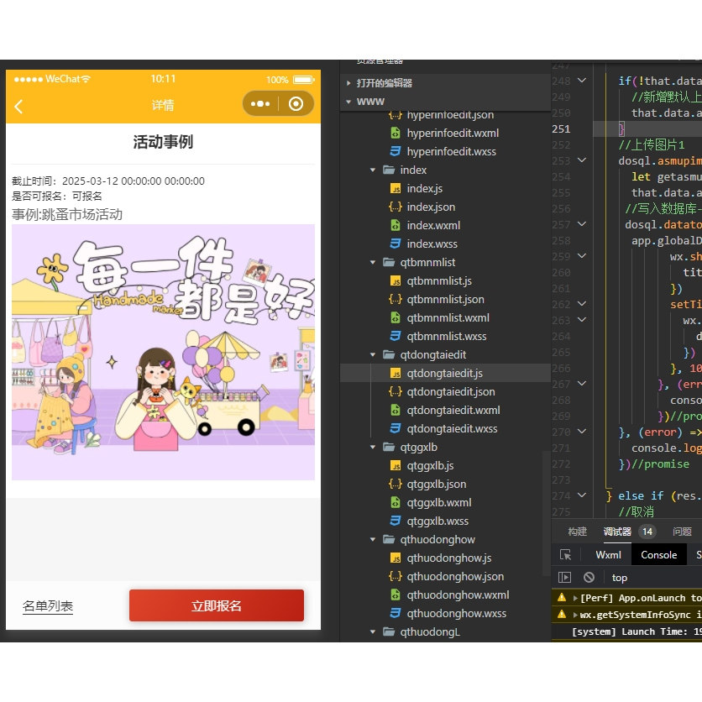Image resolution: width=702 pixels, height=702 pixels.
Task: Open index.wxml file icon
Action: click(396, 225)
